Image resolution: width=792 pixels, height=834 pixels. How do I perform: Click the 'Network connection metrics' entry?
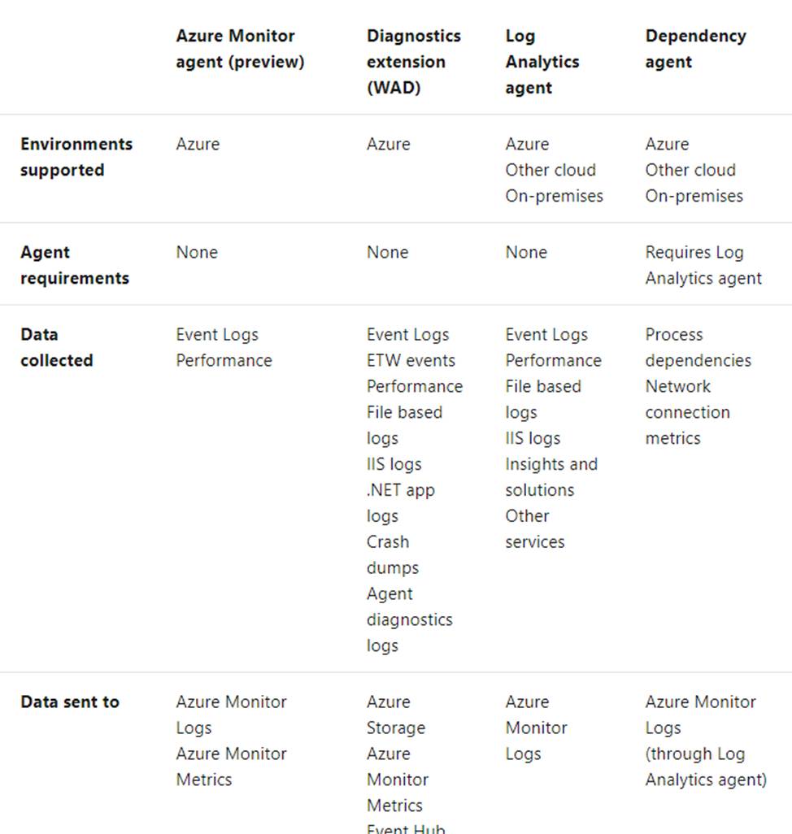pyautogui.click(x=687, y=412)
